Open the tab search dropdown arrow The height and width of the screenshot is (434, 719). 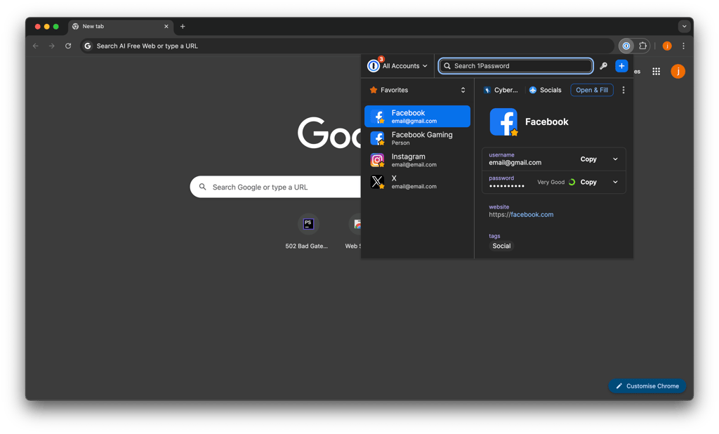(684, 27)
